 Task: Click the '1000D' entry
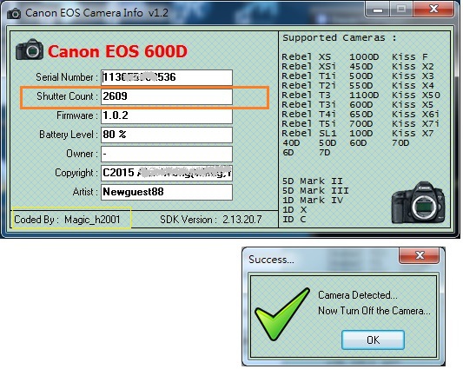point(364,56)
